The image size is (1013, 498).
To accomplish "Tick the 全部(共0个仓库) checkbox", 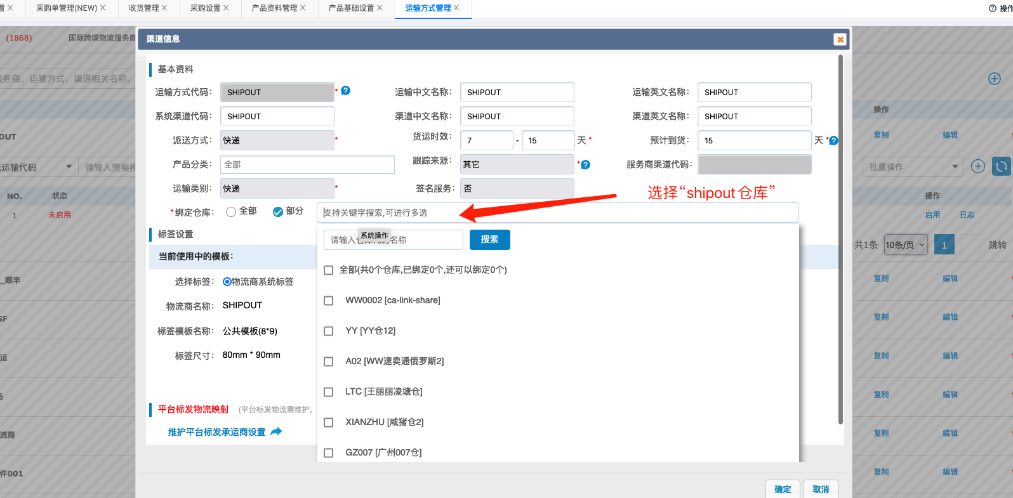I will click(329, 270).
